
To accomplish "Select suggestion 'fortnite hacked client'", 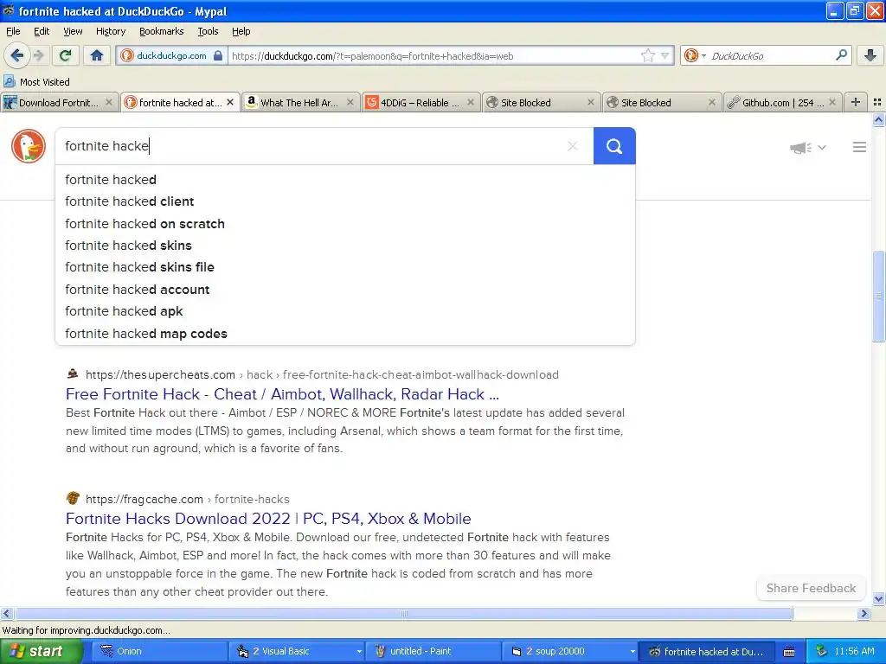I will click(x=344, y=201).
